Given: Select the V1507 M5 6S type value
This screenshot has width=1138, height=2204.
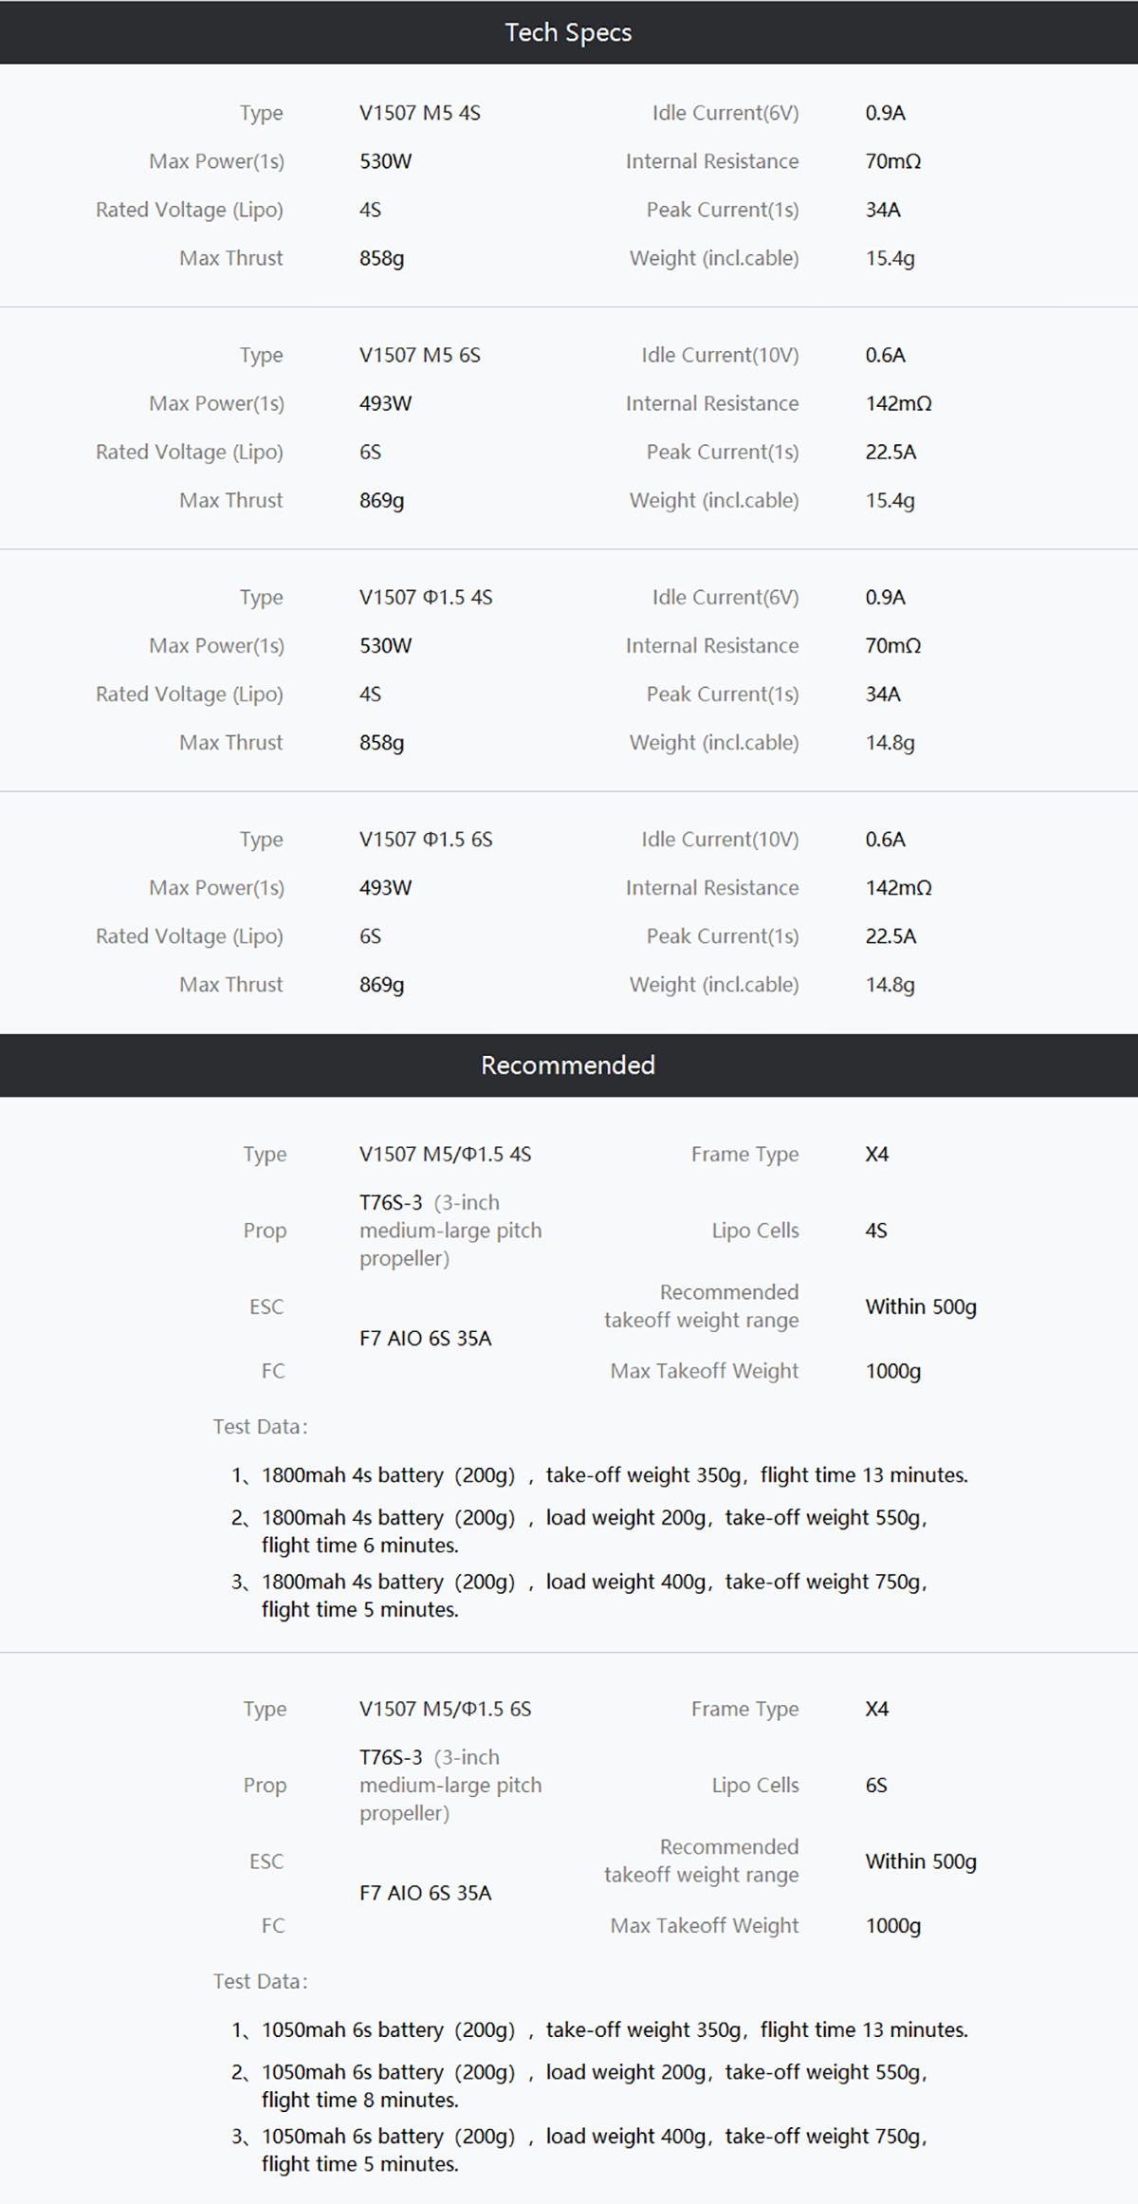Looking at the screenshot, I should click(x=419, y=355).
